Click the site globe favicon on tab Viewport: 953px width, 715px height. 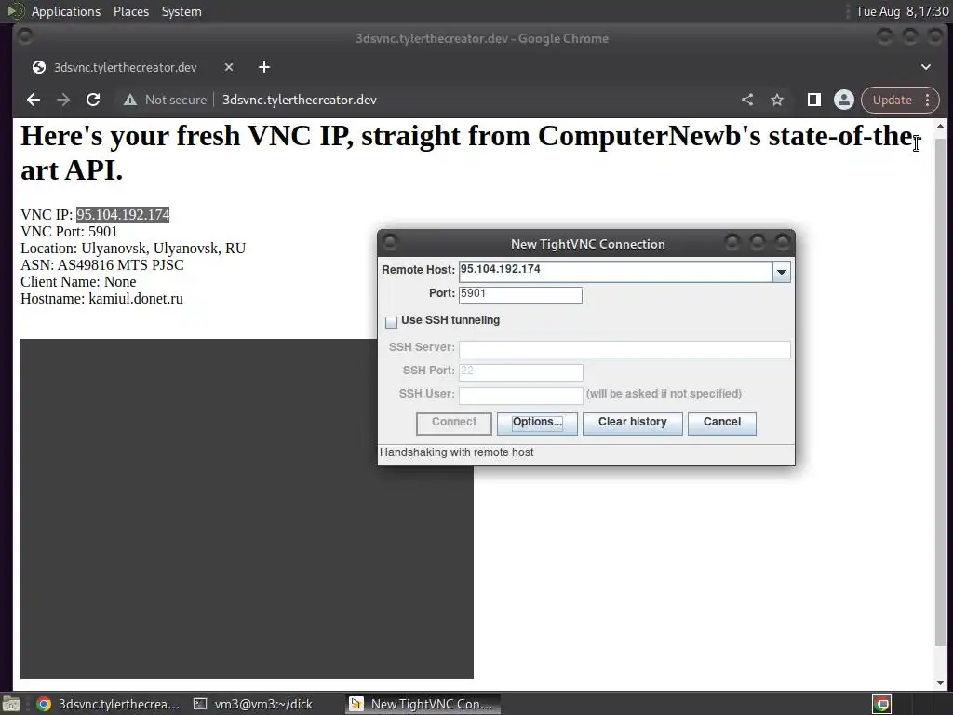(x=39, y=67)
